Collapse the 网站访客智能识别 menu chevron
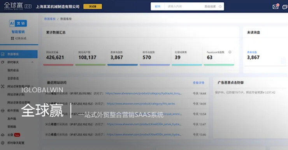 [x=32, y=86]
